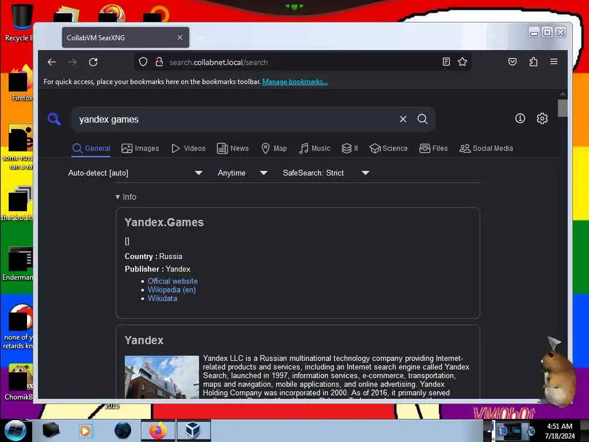The width and height of the screenshot is (589, 442).
Task: Select the Enderman desktop icon
Action: (19, 263)
